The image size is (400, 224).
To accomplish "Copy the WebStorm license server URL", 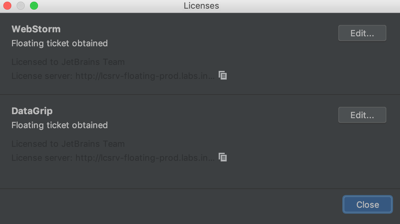I will click(223, 75).
